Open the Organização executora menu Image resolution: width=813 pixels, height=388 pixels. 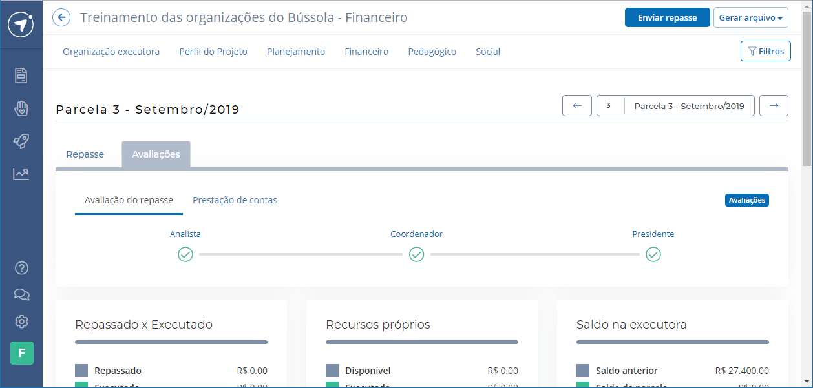tap(111, 52)
